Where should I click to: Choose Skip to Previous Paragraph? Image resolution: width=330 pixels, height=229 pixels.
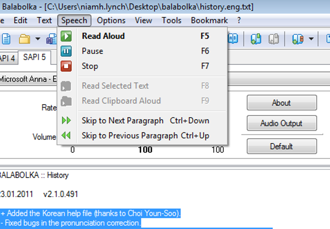(142, 136)
